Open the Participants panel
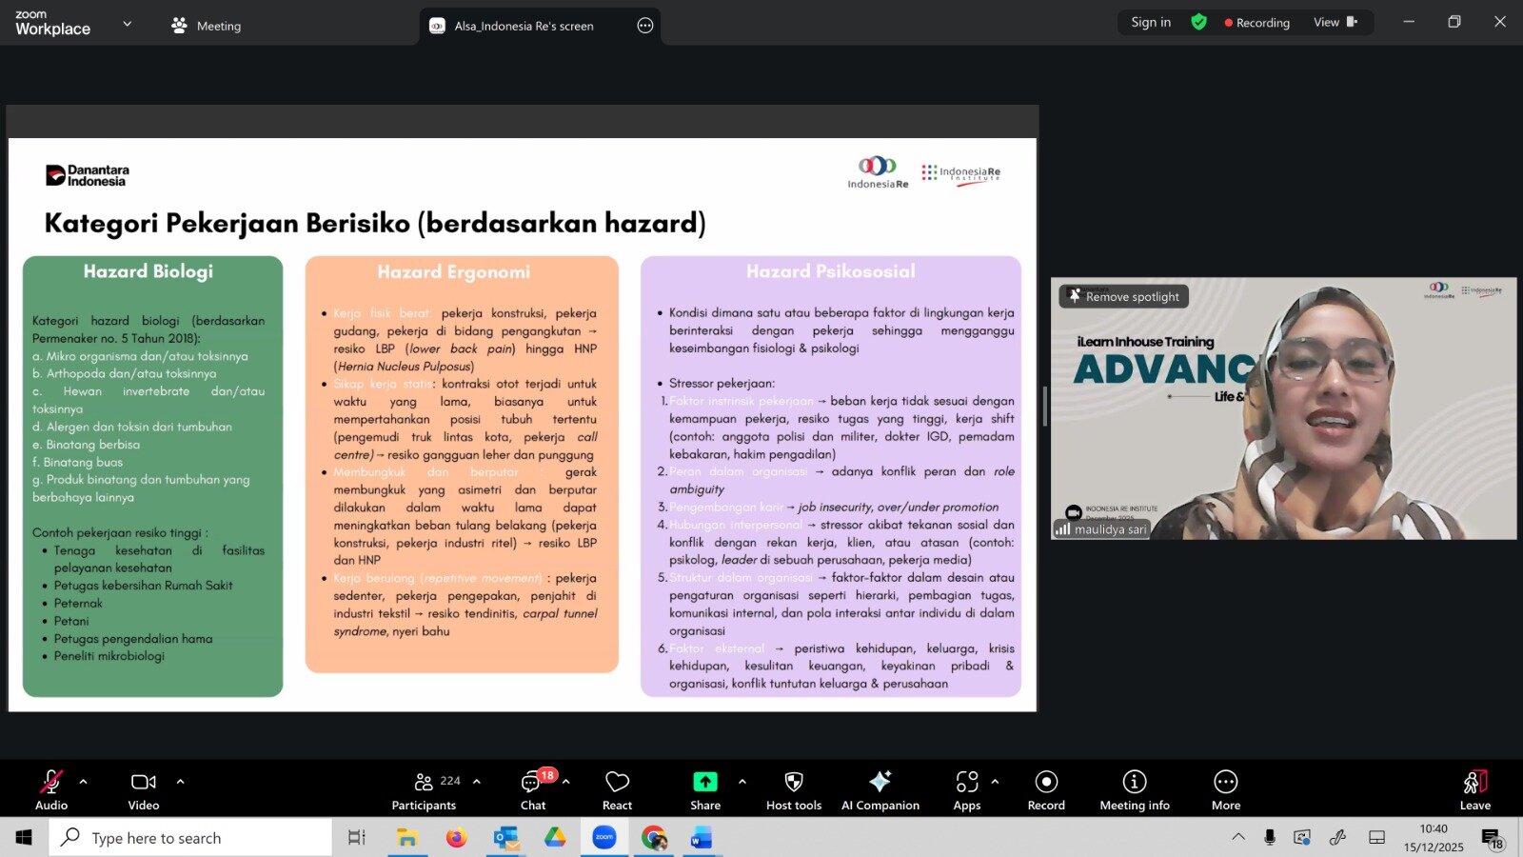The image size is (1523, 857). point(425,790)
